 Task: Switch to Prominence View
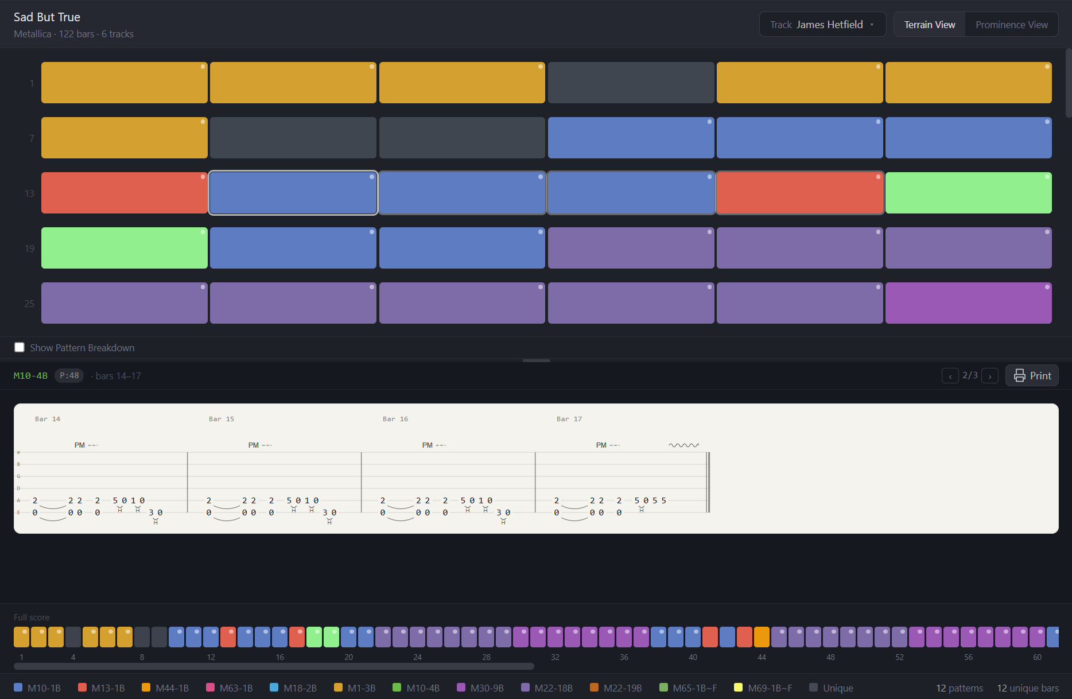click(1011, 24)
